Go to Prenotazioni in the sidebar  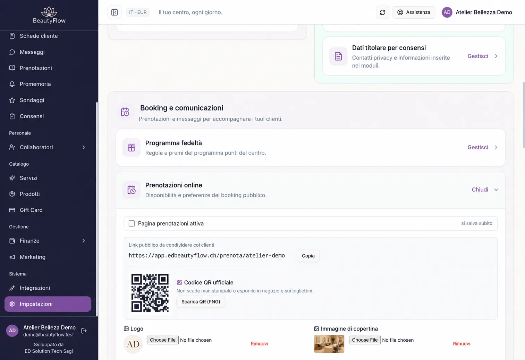pyautogui.click(x=48, y=68)
